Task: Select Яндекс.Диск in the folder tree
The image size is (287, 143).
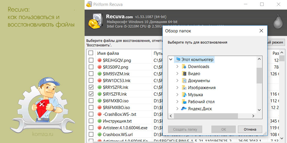Action: (200, 109)
